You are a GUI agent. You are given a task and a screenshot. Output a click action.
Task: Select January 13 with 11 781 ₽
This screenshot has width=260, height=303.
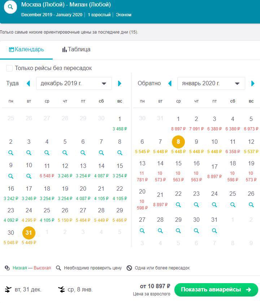click(142, 171)
